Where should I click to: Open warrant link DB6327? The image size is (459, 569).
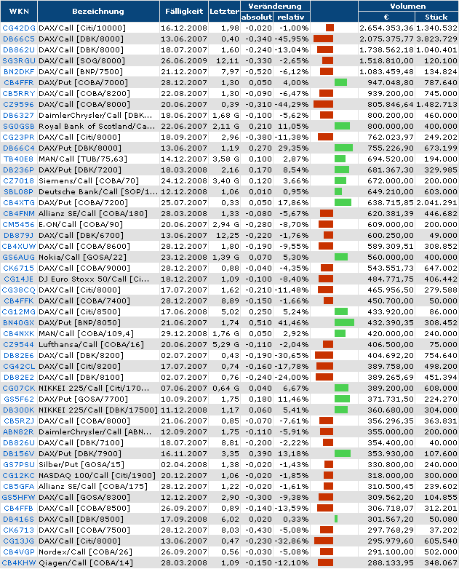[x=19, y=116]
